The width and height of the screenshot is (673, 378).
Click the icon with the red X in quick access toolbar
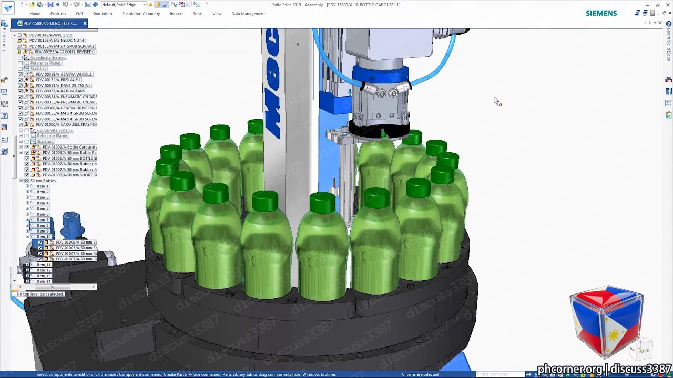[182, 5]
